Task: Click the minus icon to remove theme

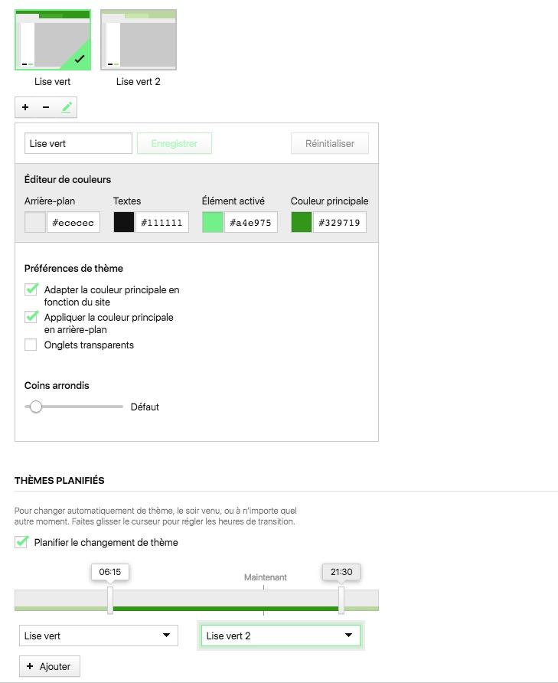Action: click(46, 108)
